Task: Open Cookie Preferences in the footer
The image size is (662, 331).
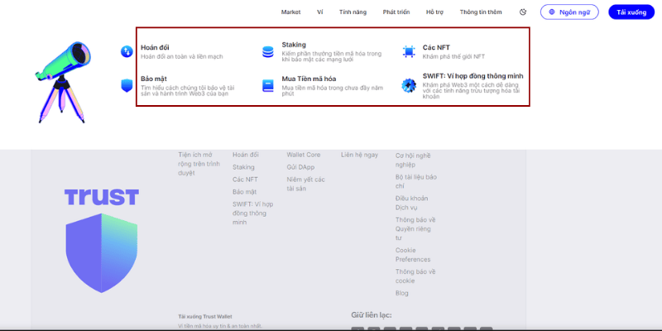Action: point(412,255)
